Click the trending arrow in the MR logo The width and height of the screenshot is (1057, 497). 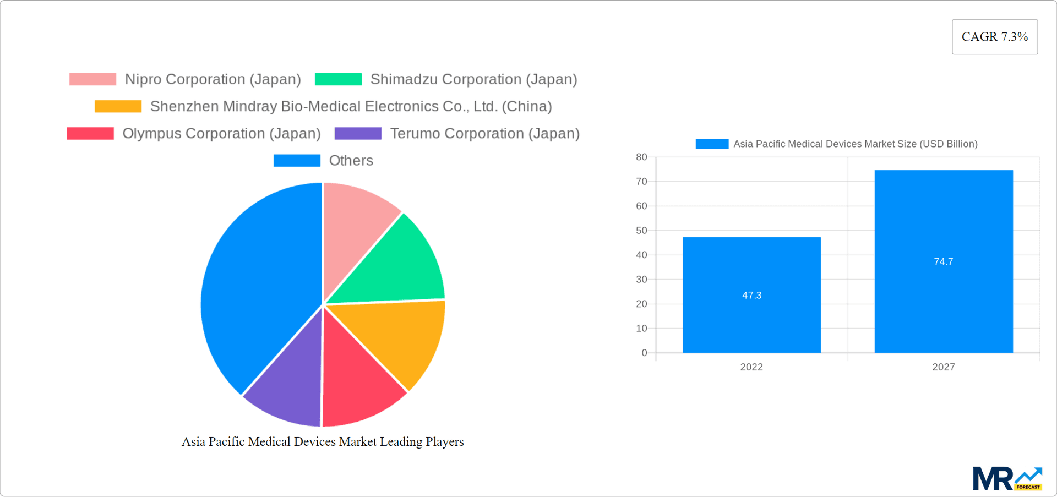(1027, 474)
